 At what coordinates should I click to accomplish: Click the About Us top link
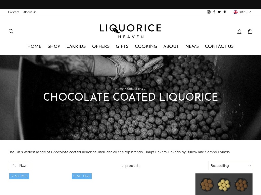[x=30, y=12]
